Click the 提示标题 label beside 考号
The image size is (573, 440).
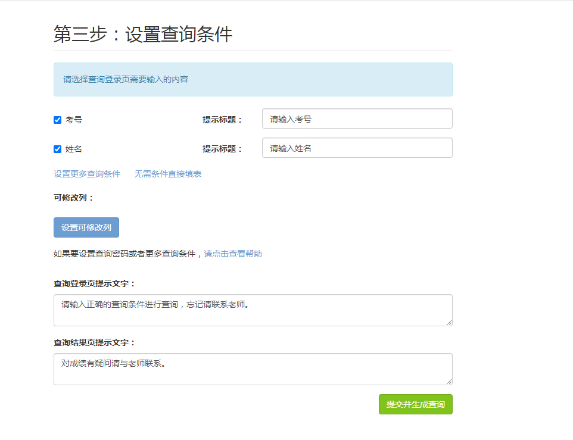[x=223, y=120]
